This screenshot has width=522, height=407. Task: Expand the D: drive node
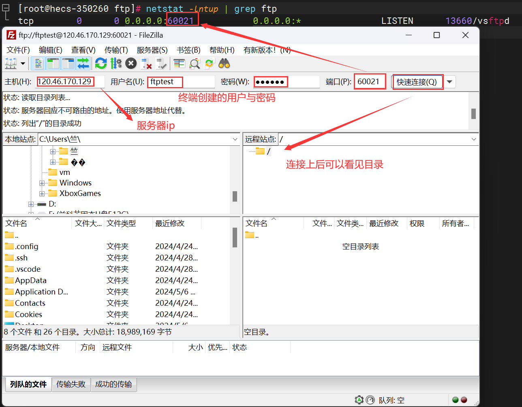point(31,204)
